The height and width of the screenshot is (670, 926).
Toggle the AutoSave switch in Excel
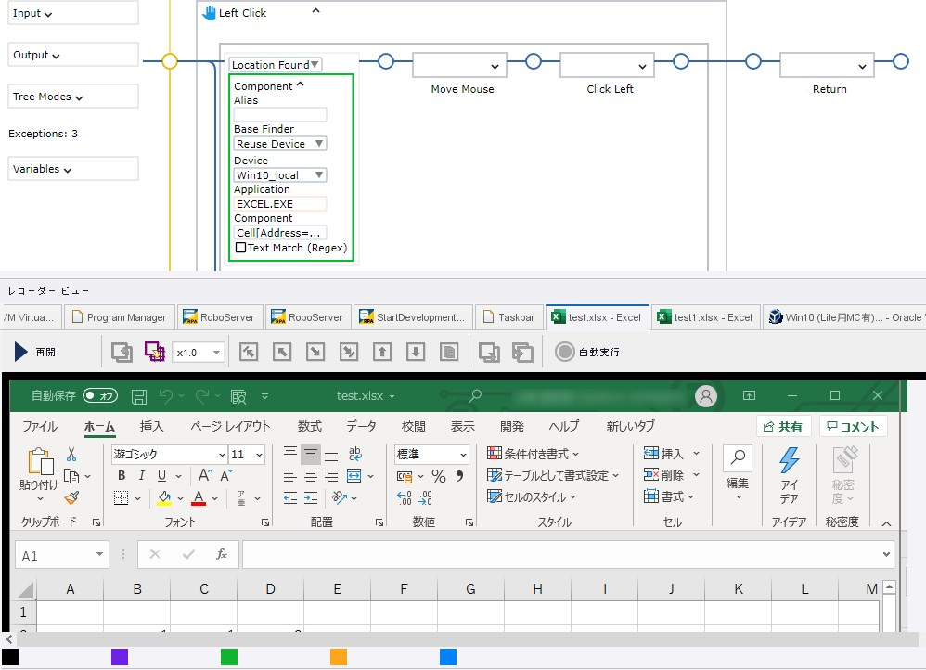(x=100, y=396)
